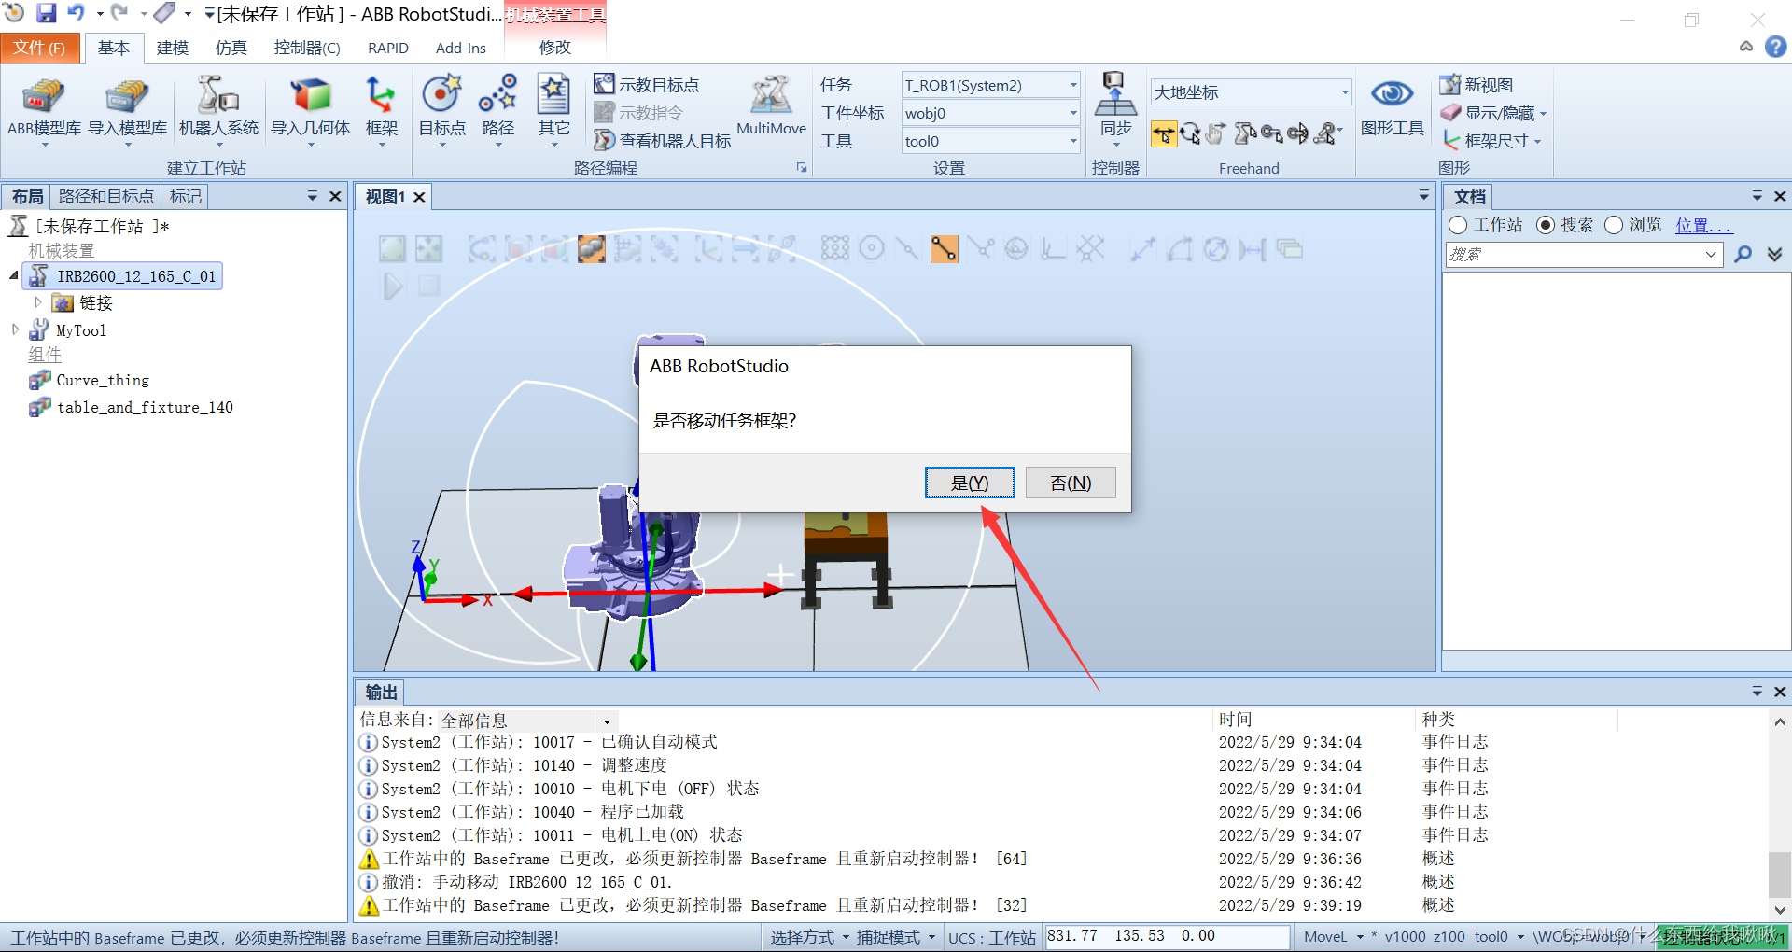Toggle snap-object grid mode in viewport toolbar

(834, 248)
